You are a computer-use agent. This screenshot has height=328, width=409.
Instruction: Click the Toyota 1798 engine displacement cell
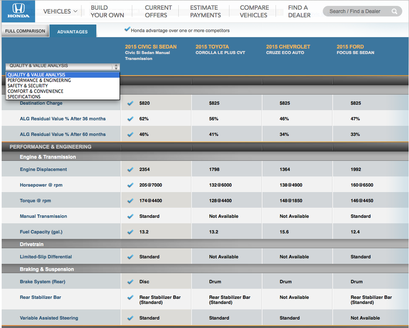(x=214, y=169)
